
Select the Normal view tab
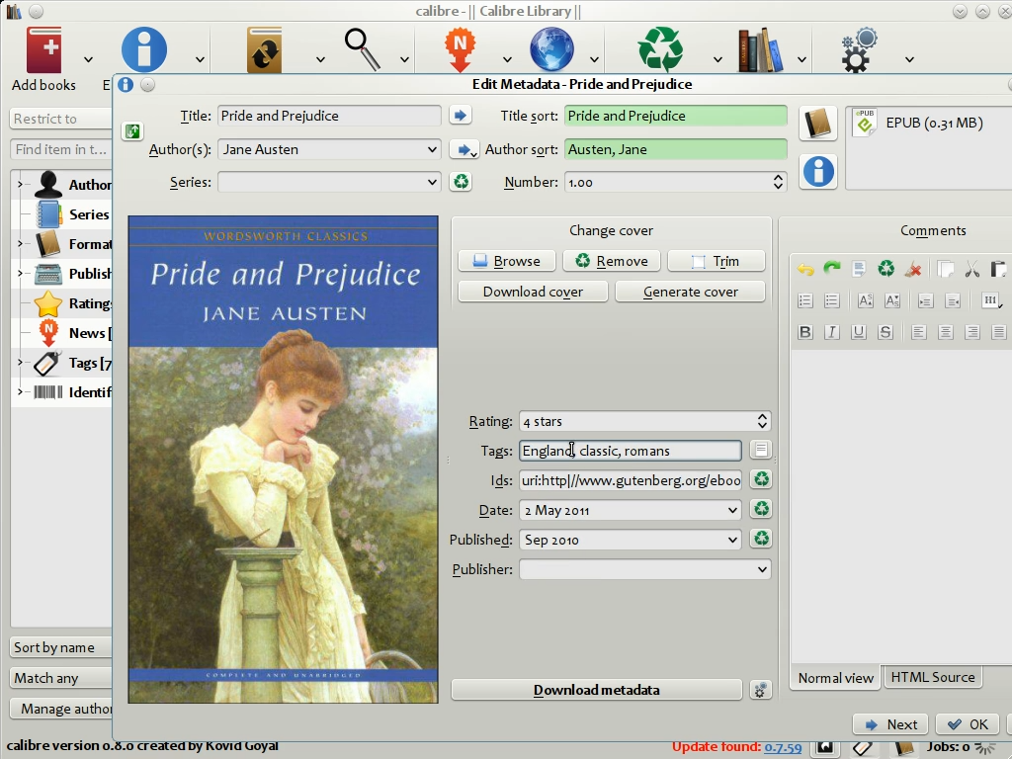pyautogui.click(x=836, y=678)
